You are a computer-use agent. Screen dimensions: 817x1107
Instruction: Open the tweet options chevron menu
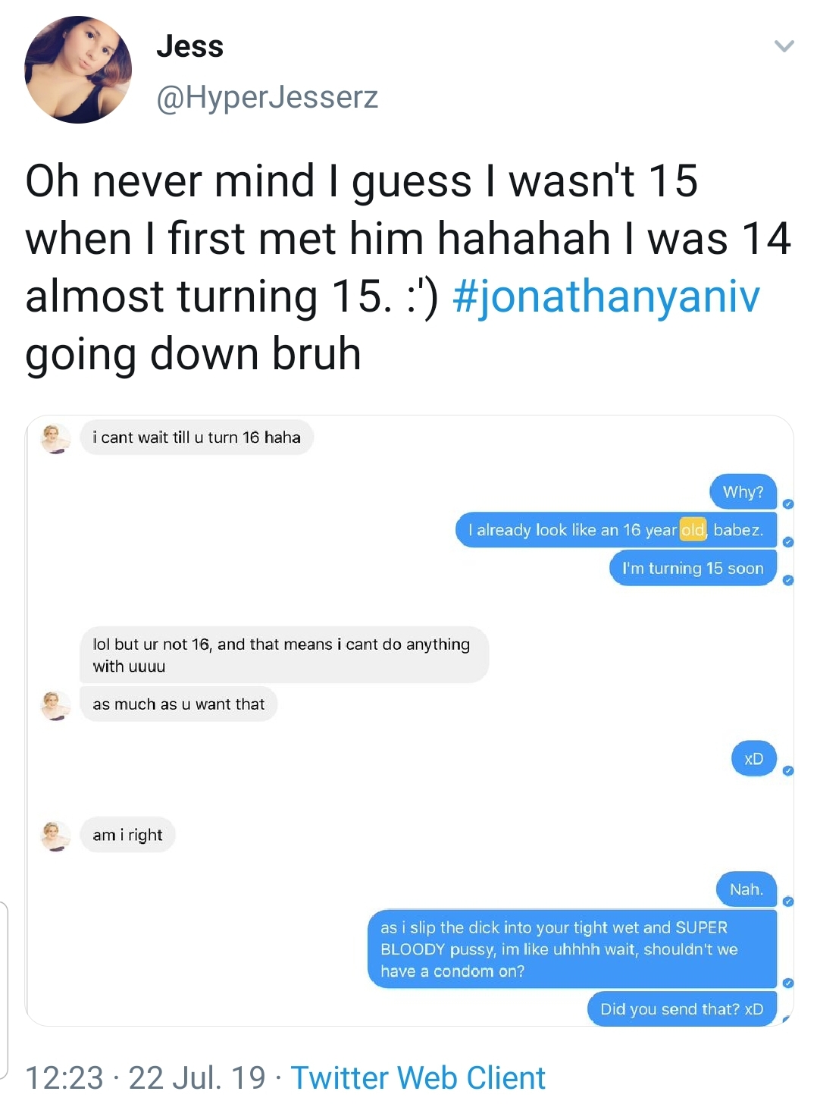784,46
